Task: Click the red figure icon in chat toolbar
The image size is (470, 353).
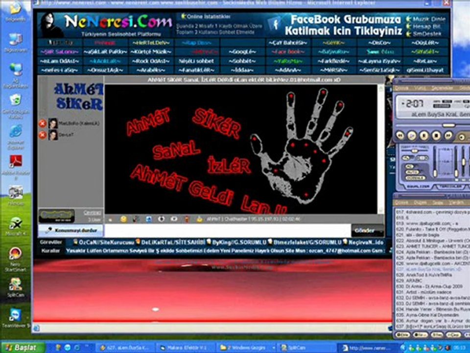Action: tap(187, 219)
